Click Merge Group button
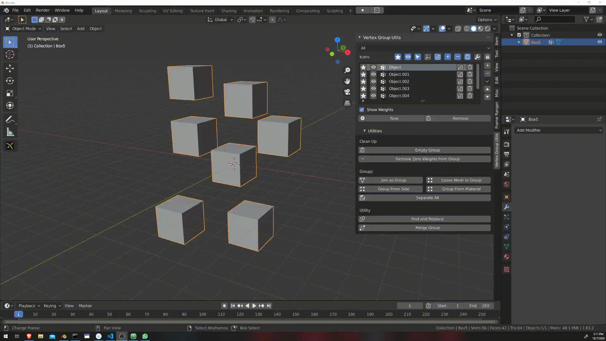 point(425,228)
